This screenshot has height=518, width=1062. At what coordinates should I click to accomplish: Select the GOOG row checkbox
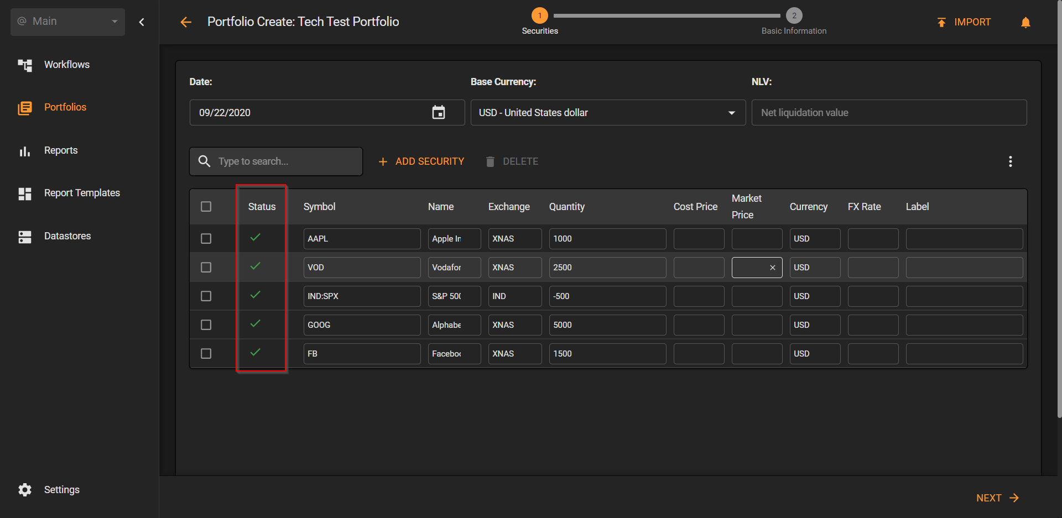tap(206, 325)
